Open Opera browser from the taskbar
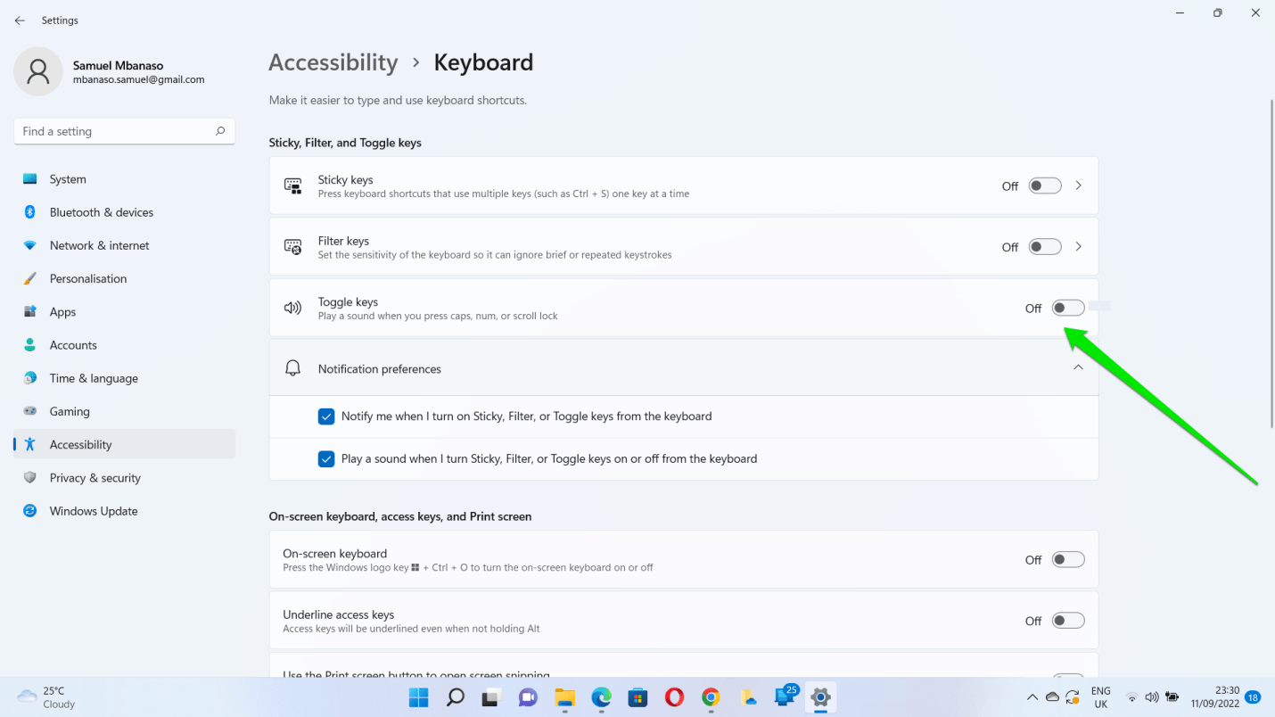The height and width of the screenshot is (717, 1275). coord(674,696)
